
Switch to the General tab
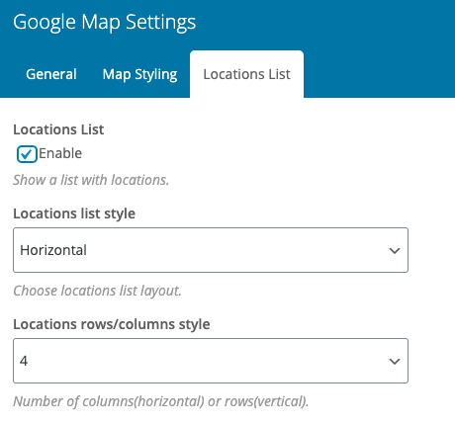click(x=51, y=74)
